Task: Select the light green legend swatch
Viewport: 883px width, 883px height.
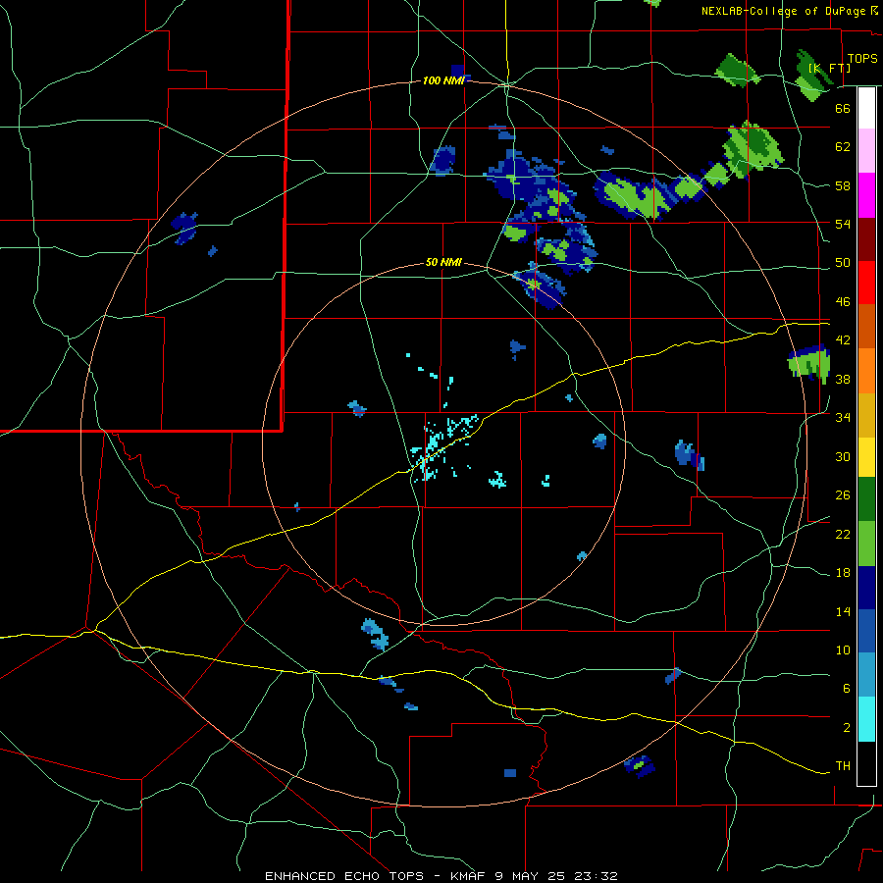Action: (x=866, y=544)
